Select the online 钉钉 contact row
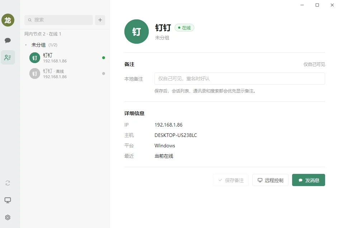The height and width of the screenshot is (228, 338). 66,58
